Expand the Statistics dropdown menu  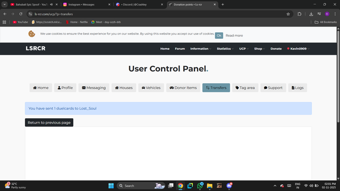(225, 49)
